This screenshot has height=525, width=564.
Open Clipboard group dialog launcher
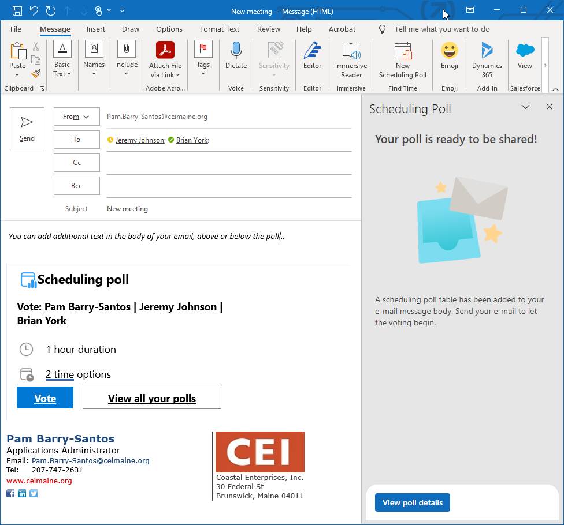tap(42, 88)
